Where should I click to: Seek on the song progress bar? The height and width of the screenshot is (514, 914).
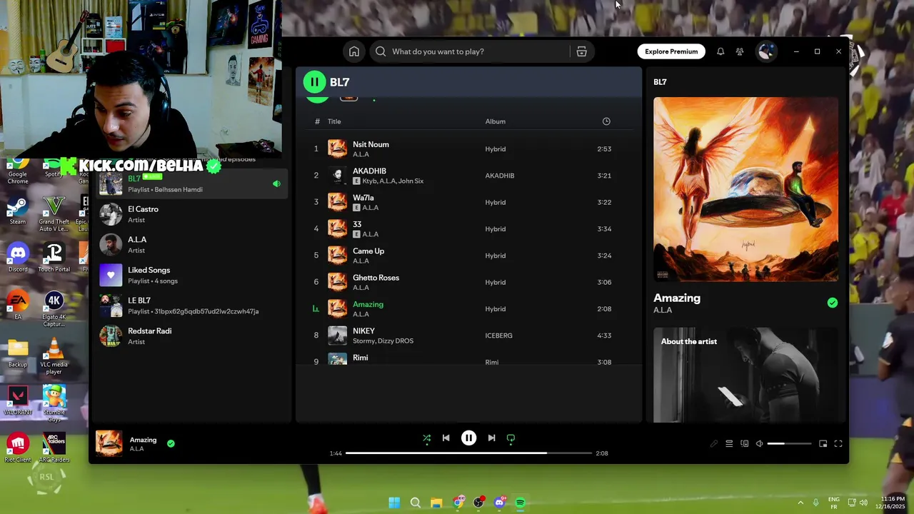click(468, 453)
